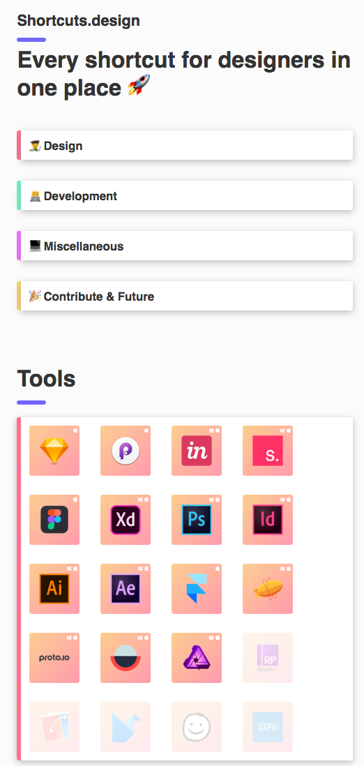The image size is (364, 766).
Task: Select the InDesign Id tile
Action: (x=268, y=520)
